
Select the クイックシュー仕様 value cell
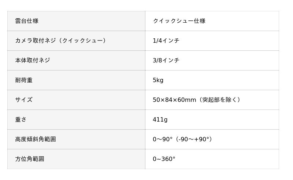point(212,21)
